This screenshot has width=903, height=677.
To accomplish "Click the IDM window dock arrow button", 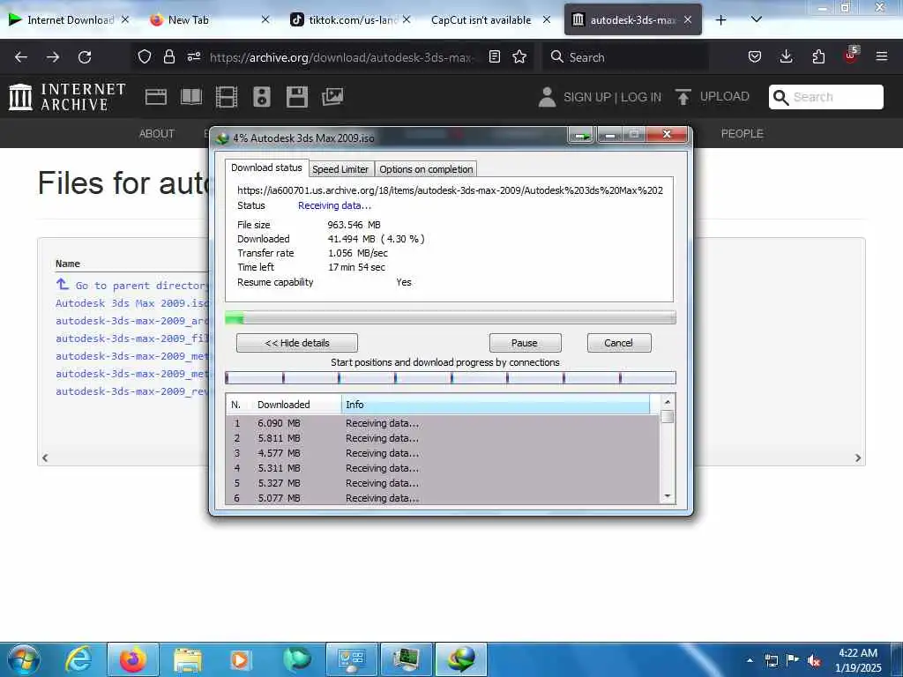I will point(582,135).
